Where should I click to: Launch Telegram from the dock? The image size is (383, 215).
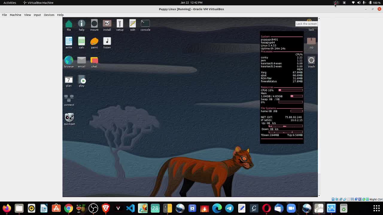coord(230,208)
